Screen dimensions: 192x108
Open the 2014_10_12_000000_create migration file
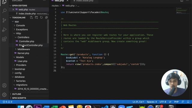click(x=33, y=89)
